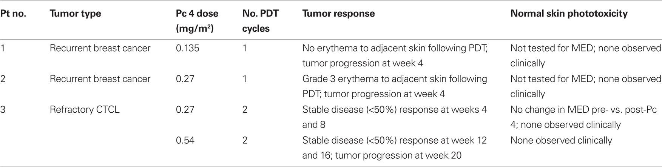Click the last row's 'None observed clinically' cell
The width and height of the screenshot is (662, 167).
tap(561, 140)
